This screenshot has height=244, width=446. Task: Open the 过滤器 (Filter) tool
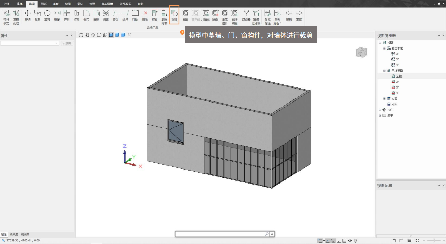pyautogui.click(x=246, y=15)
